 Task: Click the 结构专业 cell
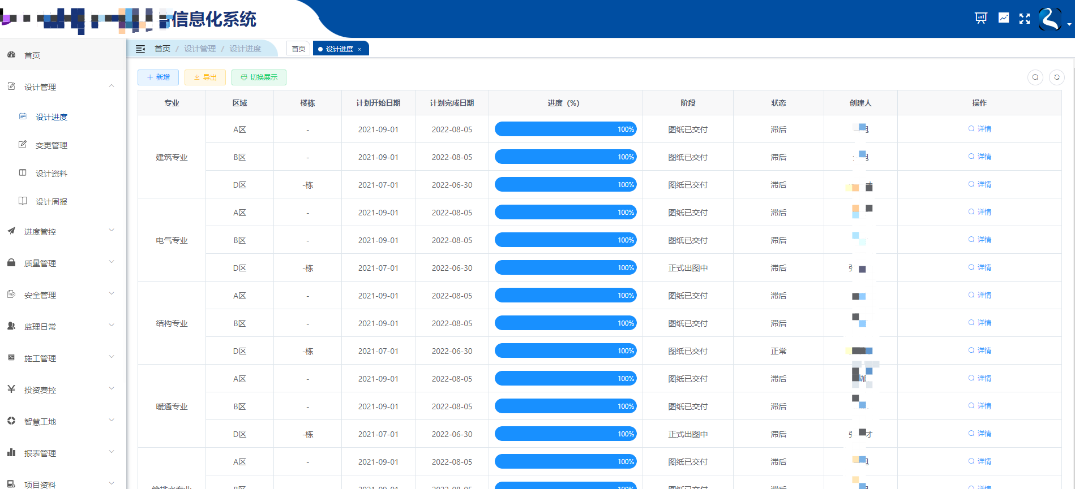coord(172,323)
